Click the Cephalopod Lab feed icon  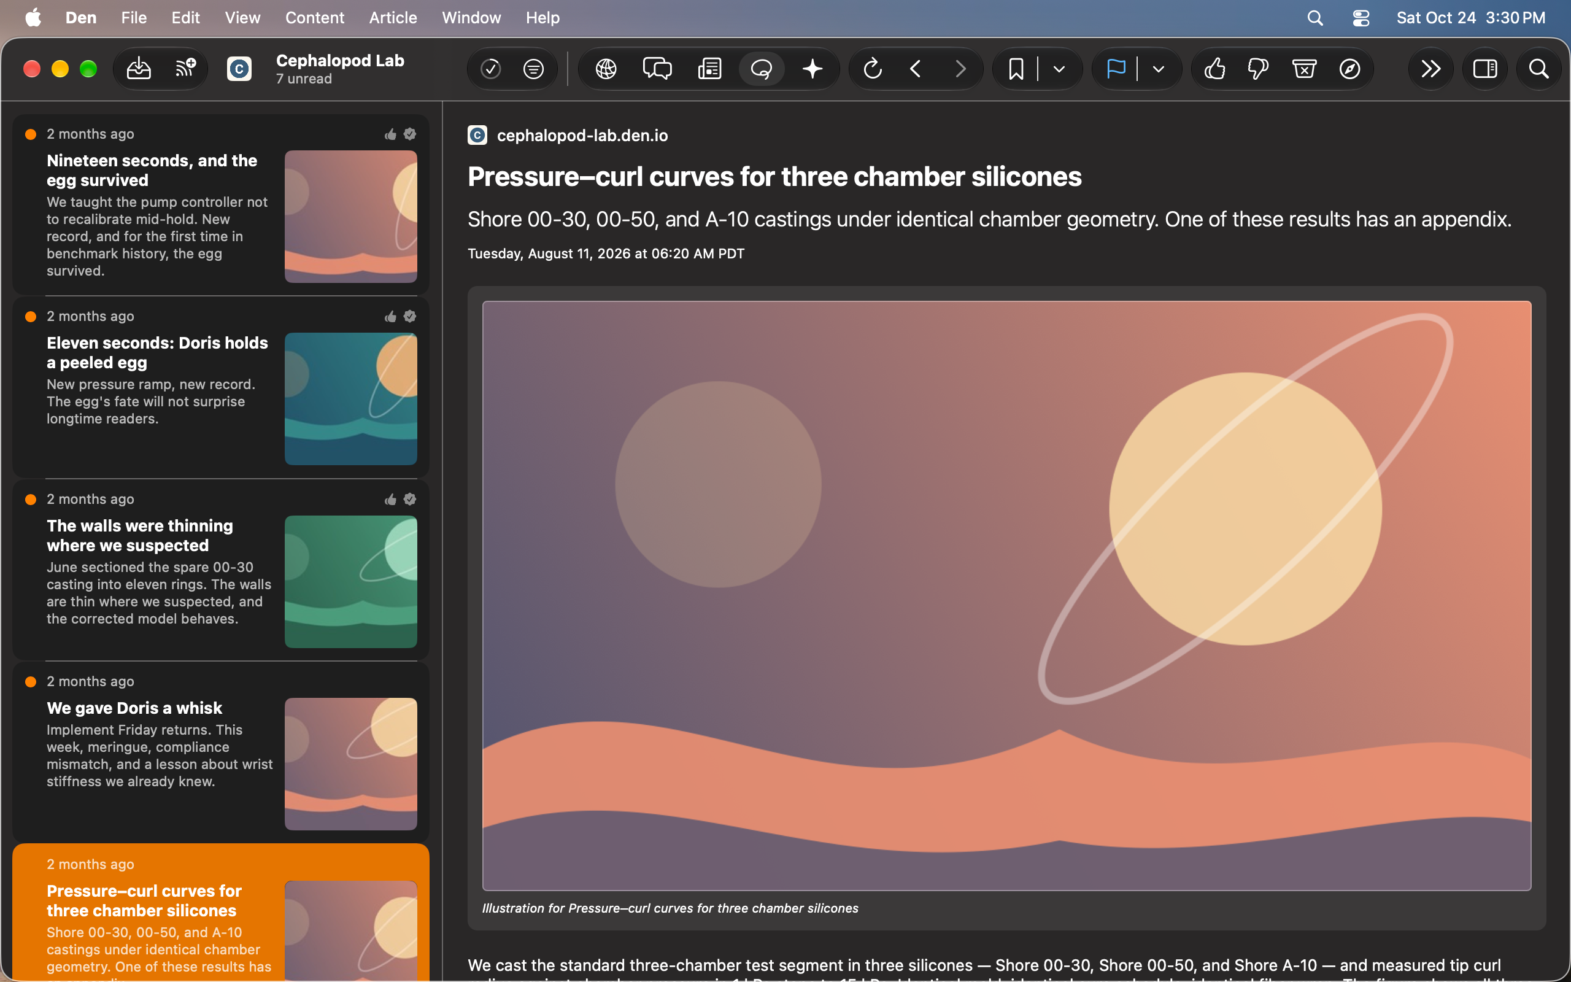tap(239, 69)
